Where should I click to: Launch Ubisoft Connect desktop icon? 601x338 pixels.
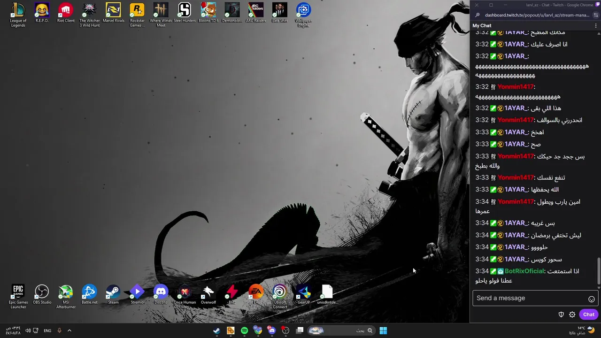tap(280, 297)
